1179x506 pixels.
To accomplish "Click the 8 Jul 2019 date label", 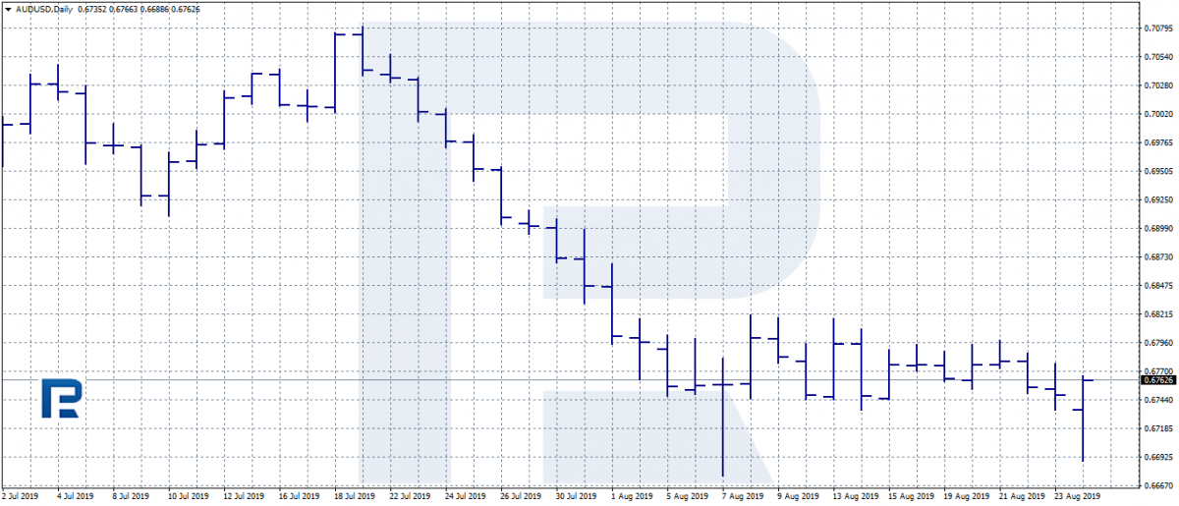I will pos(131,497).
